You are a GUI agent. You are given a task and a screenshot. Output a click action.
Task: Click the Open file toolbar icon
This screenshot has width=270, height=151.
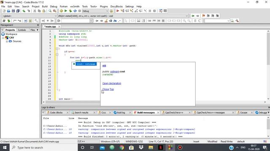pyautogui.click(x=8, y=11)
